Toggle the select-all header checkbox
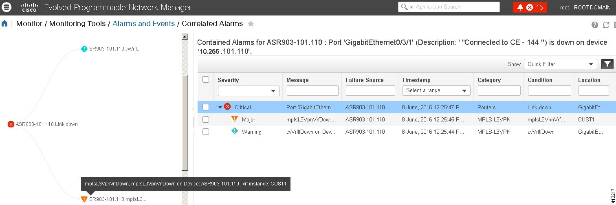The height and width of the screenshot is (205, 616). [x=206, y=79]
